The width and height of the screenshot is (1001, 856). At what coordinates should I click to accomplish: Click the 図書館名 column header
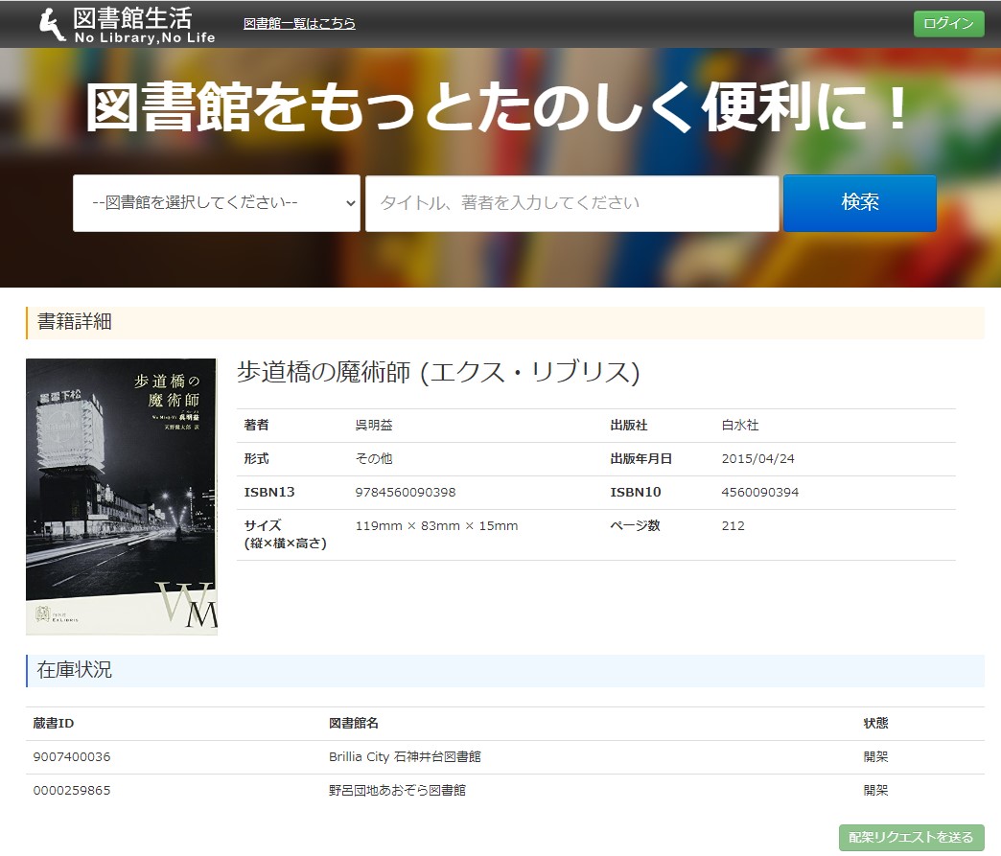[x=354, y=723]
